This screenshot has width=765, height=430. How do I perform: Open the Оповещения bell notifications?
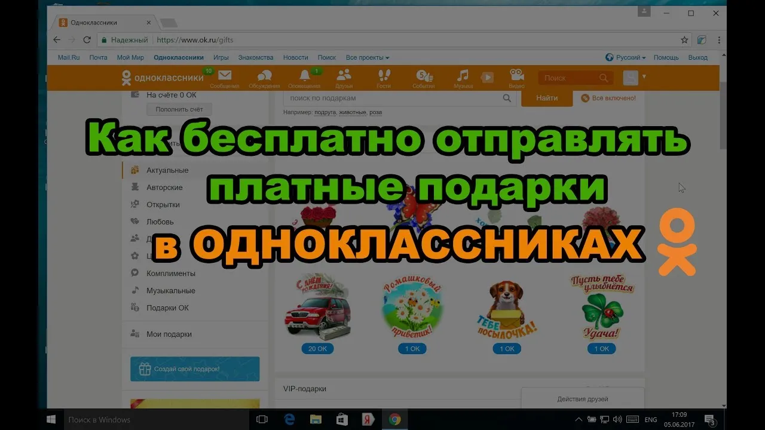click(305, 78)
